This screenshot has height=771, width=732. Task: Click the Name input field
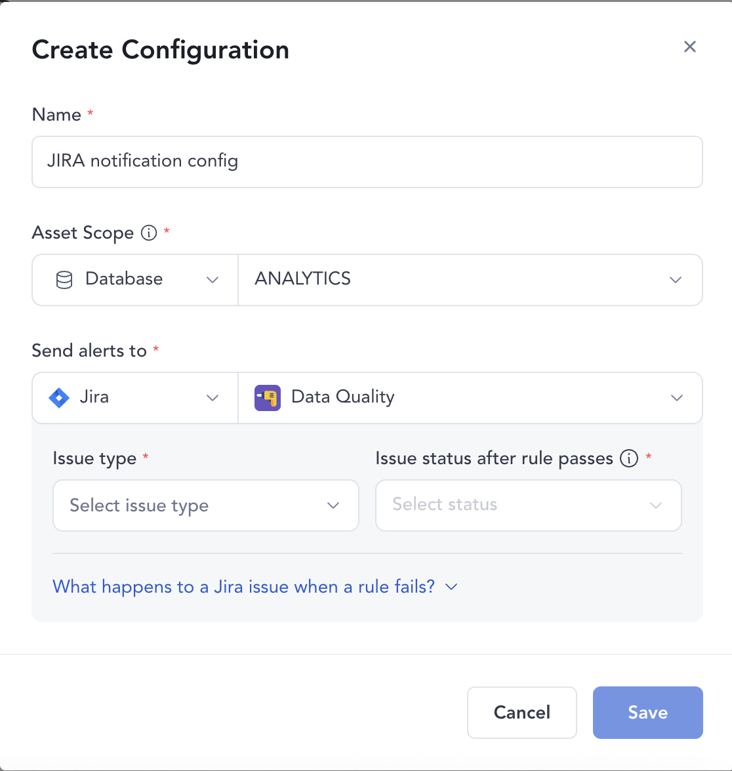[367, 161]
